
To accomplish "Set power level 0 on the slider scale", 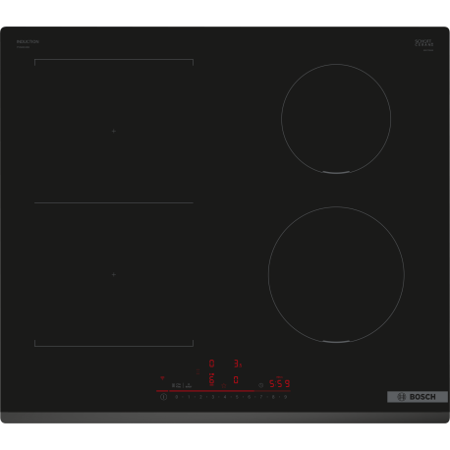I will click(177, 397).
